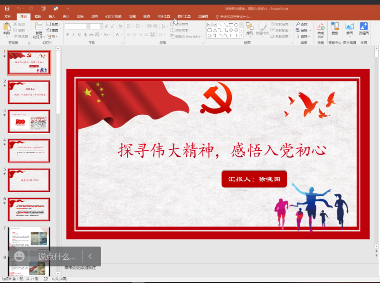Customize the quick access toolbar dropdown
The width and height of the screenshot is (380, 283).
[68, 9]
